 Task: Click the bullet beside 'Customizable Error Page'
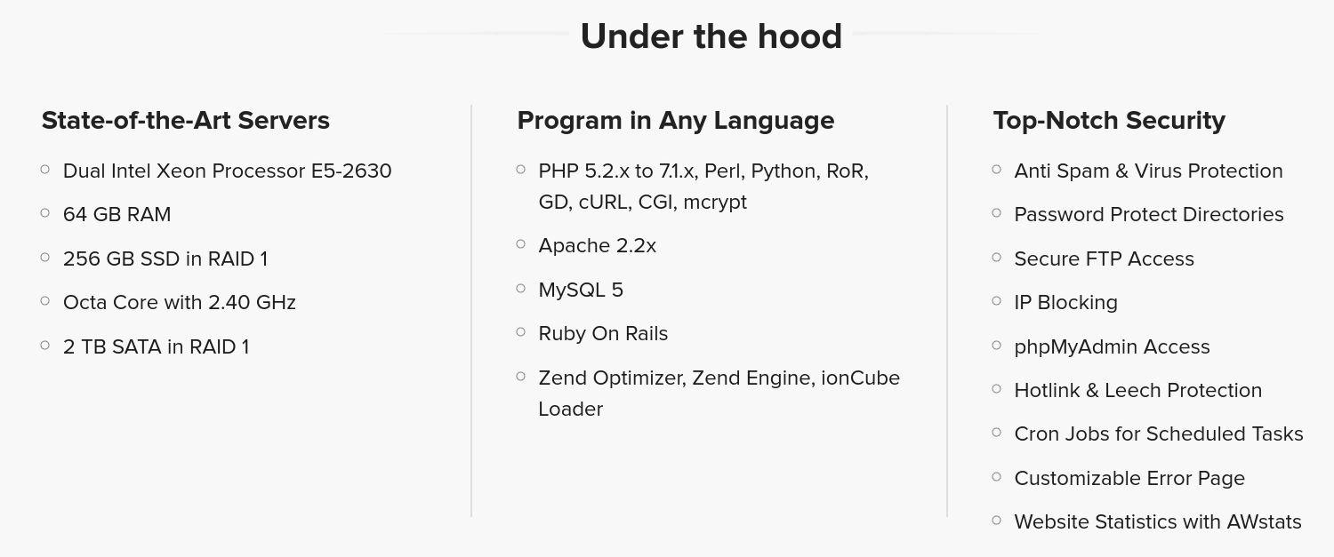(x=997, y=477)
